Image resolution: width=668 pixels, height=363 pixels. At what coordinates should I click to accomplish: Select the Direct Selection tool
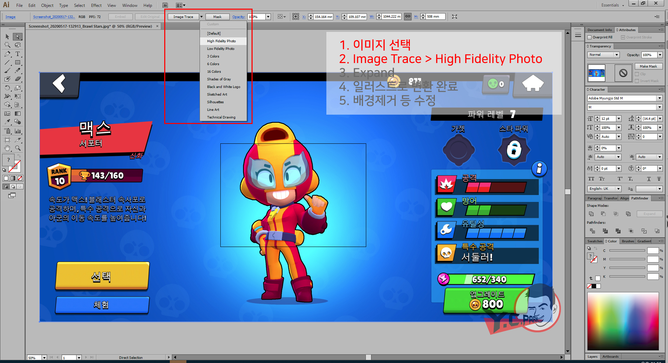[x=18, y=37]
